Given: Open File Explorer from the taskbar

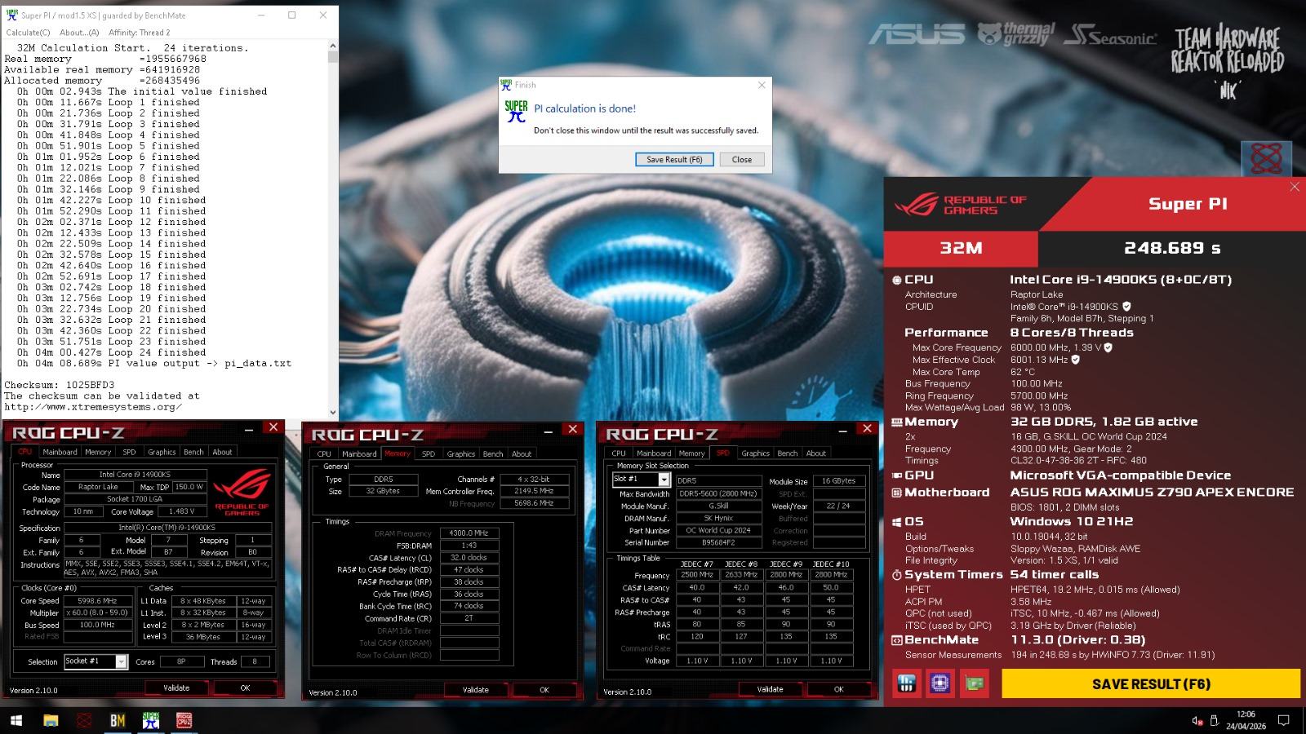Looking at the screenshot, I should coord(51,720).
